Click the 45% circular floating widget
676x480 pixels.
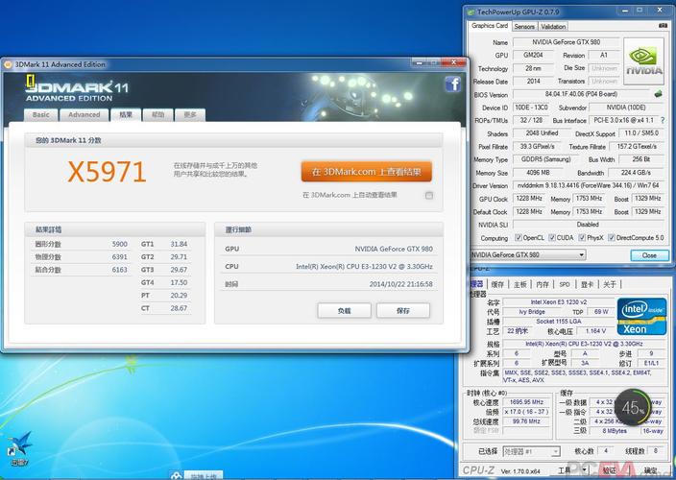(632, 407)
